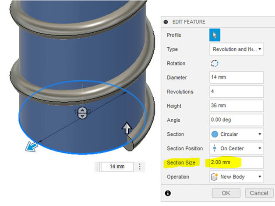Expand the Section Position dropdown
Screen dimensions: 275x206
(236, 148)
